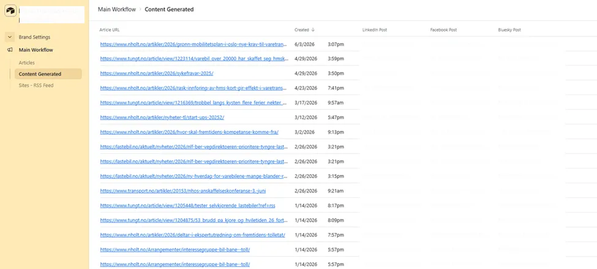
Task: Click the date in the 8:17pm row
Action: [x=306, y=206]
